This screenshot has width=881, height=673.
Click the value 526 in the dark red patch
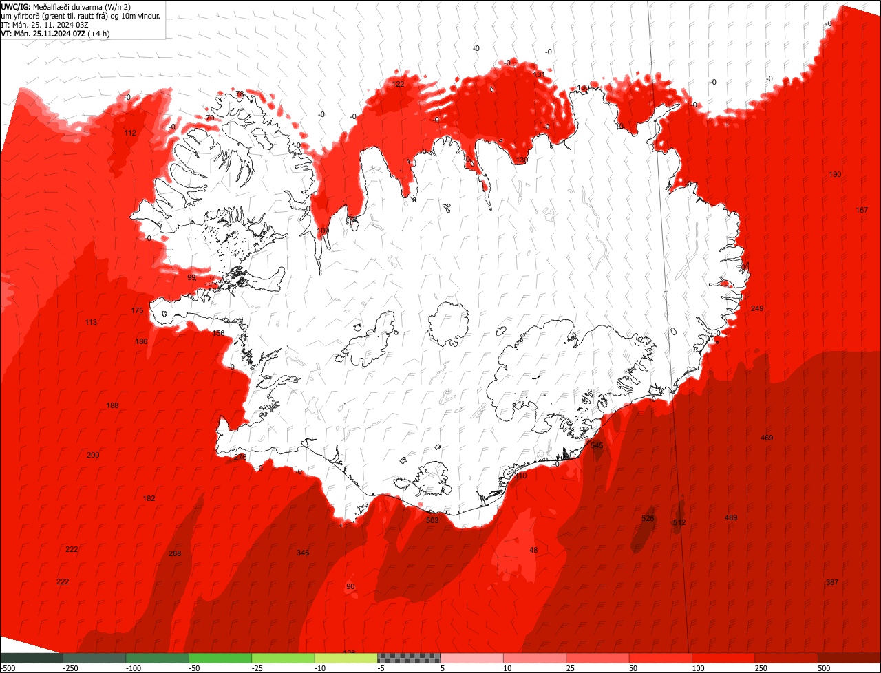[648, 518]
